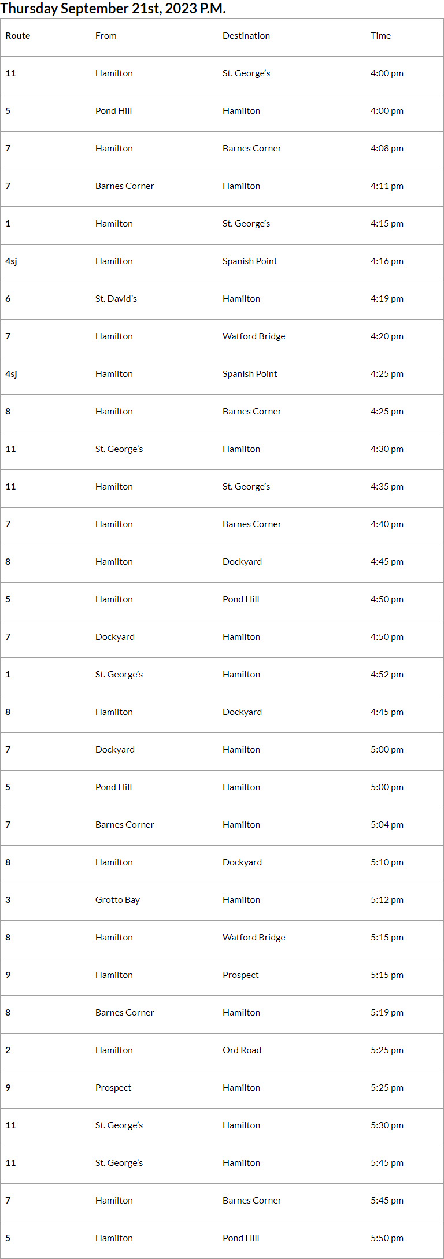444x1259 pixels.
Task: Click the From column header
Action: click(x=106, y=36)
